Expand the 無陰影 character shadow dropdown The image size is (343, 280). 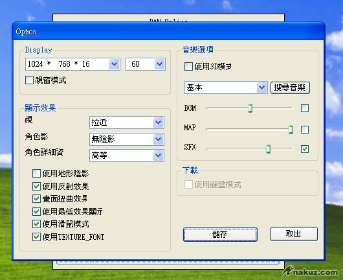click(x=127, y=139)
